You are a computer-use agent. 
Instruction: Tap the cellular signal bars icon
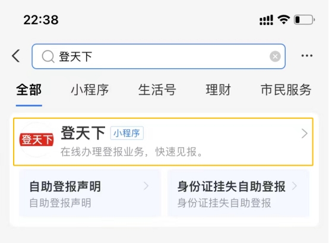click(266, 20)
